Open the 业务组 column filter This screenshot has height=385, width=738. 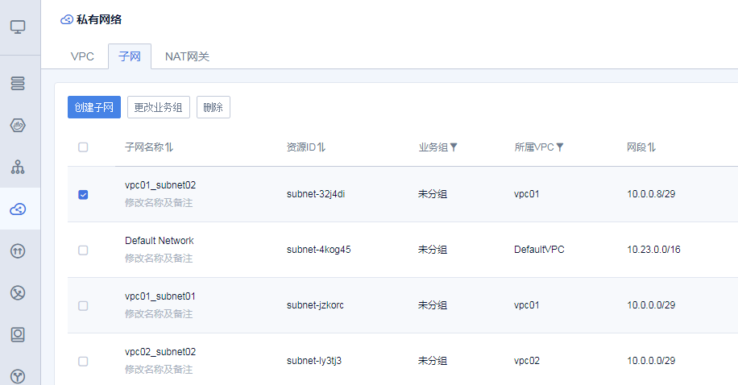click(454, 147)
